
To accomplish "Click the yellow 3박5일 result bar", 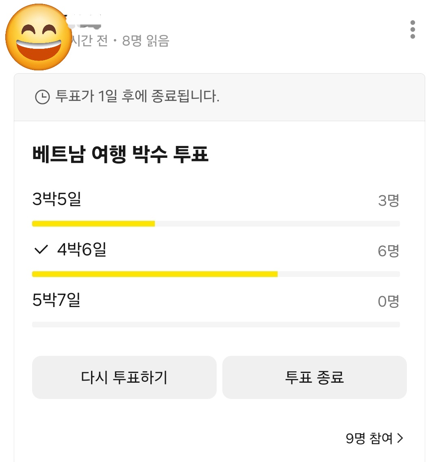I will (93, 224).
